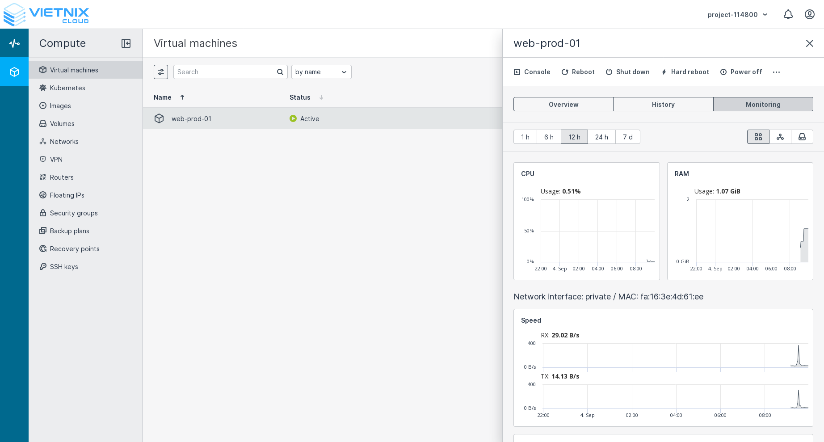Switch time range to 7 d
The height and width of the screenshot is (442, 824).
click(627, 137)
